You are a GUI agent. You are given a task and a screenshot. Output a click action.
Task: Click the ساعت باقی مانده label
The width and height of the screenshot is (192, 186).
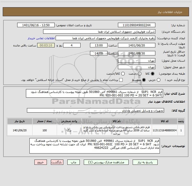pos(25,45)
